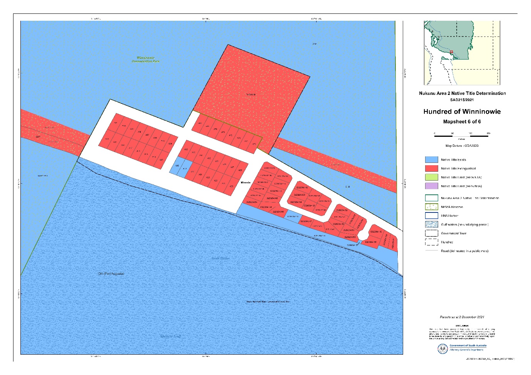The width and height of the screenshot is (531, 375).
Task: Click the HNA Harbor legend symbol
Action: pos(432,216)
